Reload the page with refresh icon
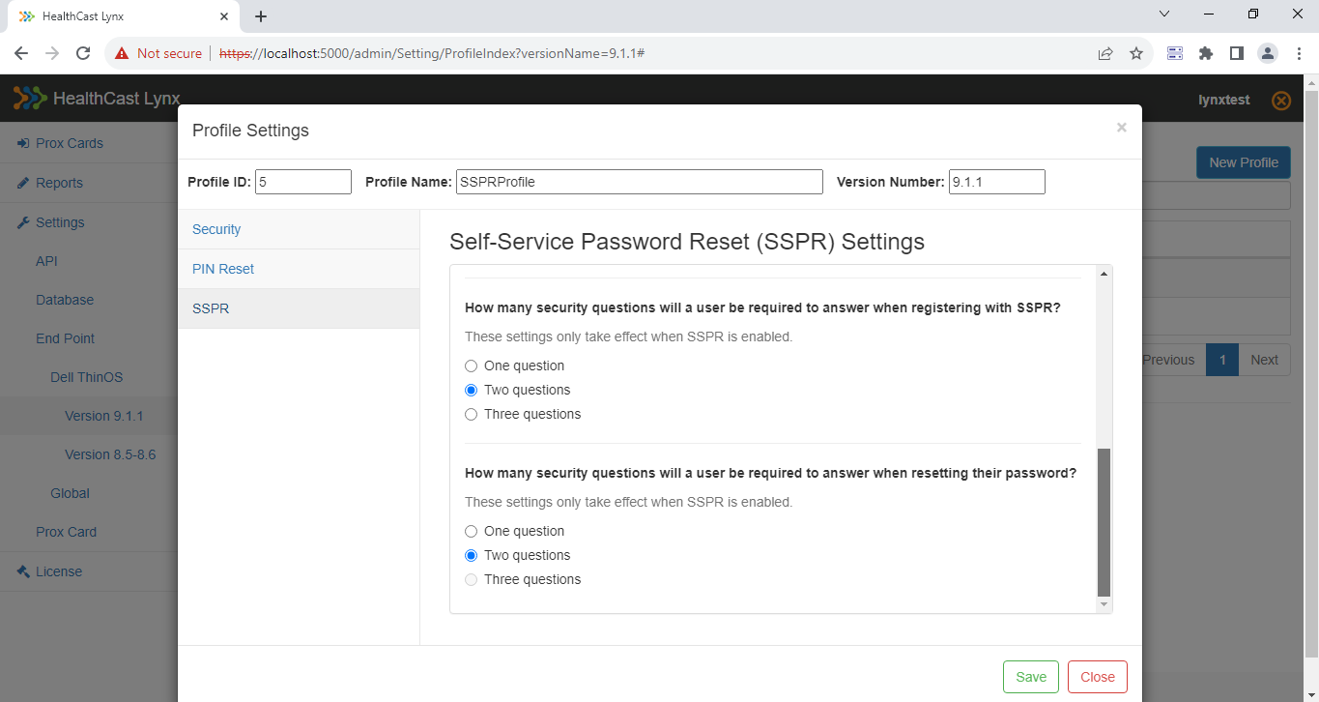Image resolution: width=1319 pixels, height=702 pixels. click(83, 53)
